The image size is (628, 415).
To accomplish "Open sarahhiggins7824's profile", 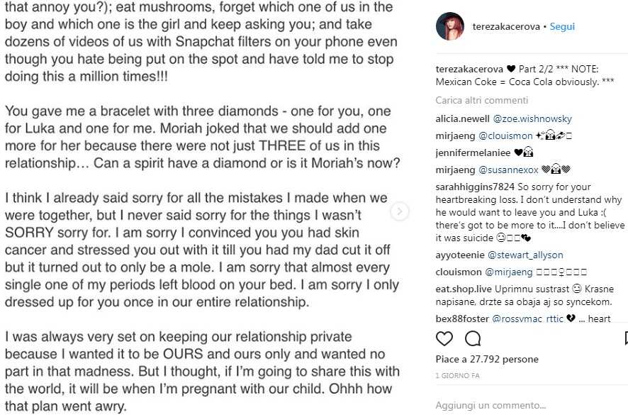I will tap(476, 187).
